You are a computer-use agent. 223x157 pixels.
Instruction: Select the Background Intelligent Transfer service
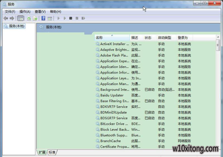[x=143, y=90]
